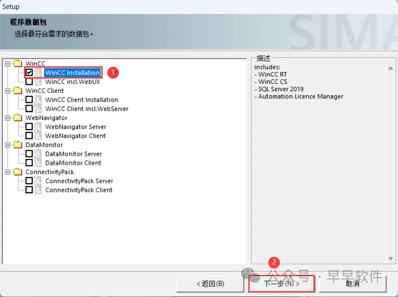The image size is (398, 297).
Task: Click the WinCC incl.WebUX package icon
Action: 38,82
